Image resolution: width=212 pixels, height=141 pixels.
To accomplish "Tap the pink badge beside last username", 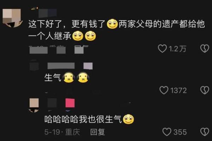I will (70, 103).
